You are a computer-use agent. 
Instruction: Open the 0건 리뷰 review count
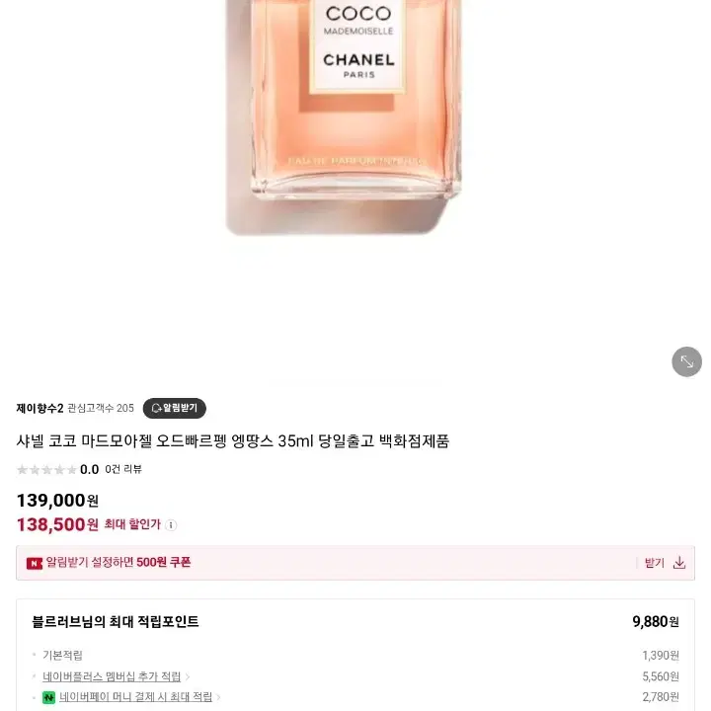coord(123,469)
